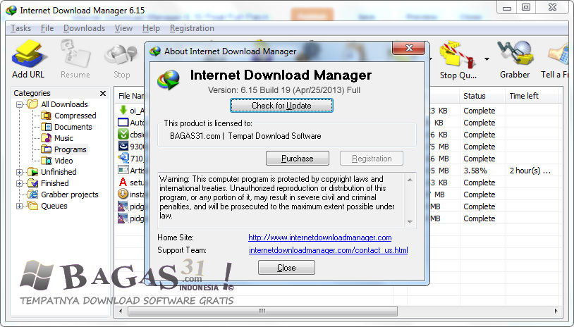Click the Close button in About dialog
Image resolution: width=574 pixels, height=327 pixels.
click(286, 268)
